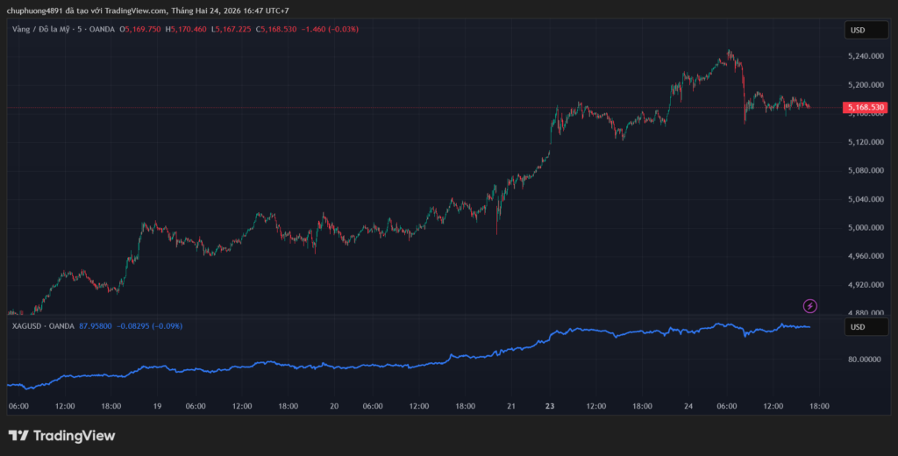Select the XAGUSD · OANDA legend label

[x=40, y=326]
